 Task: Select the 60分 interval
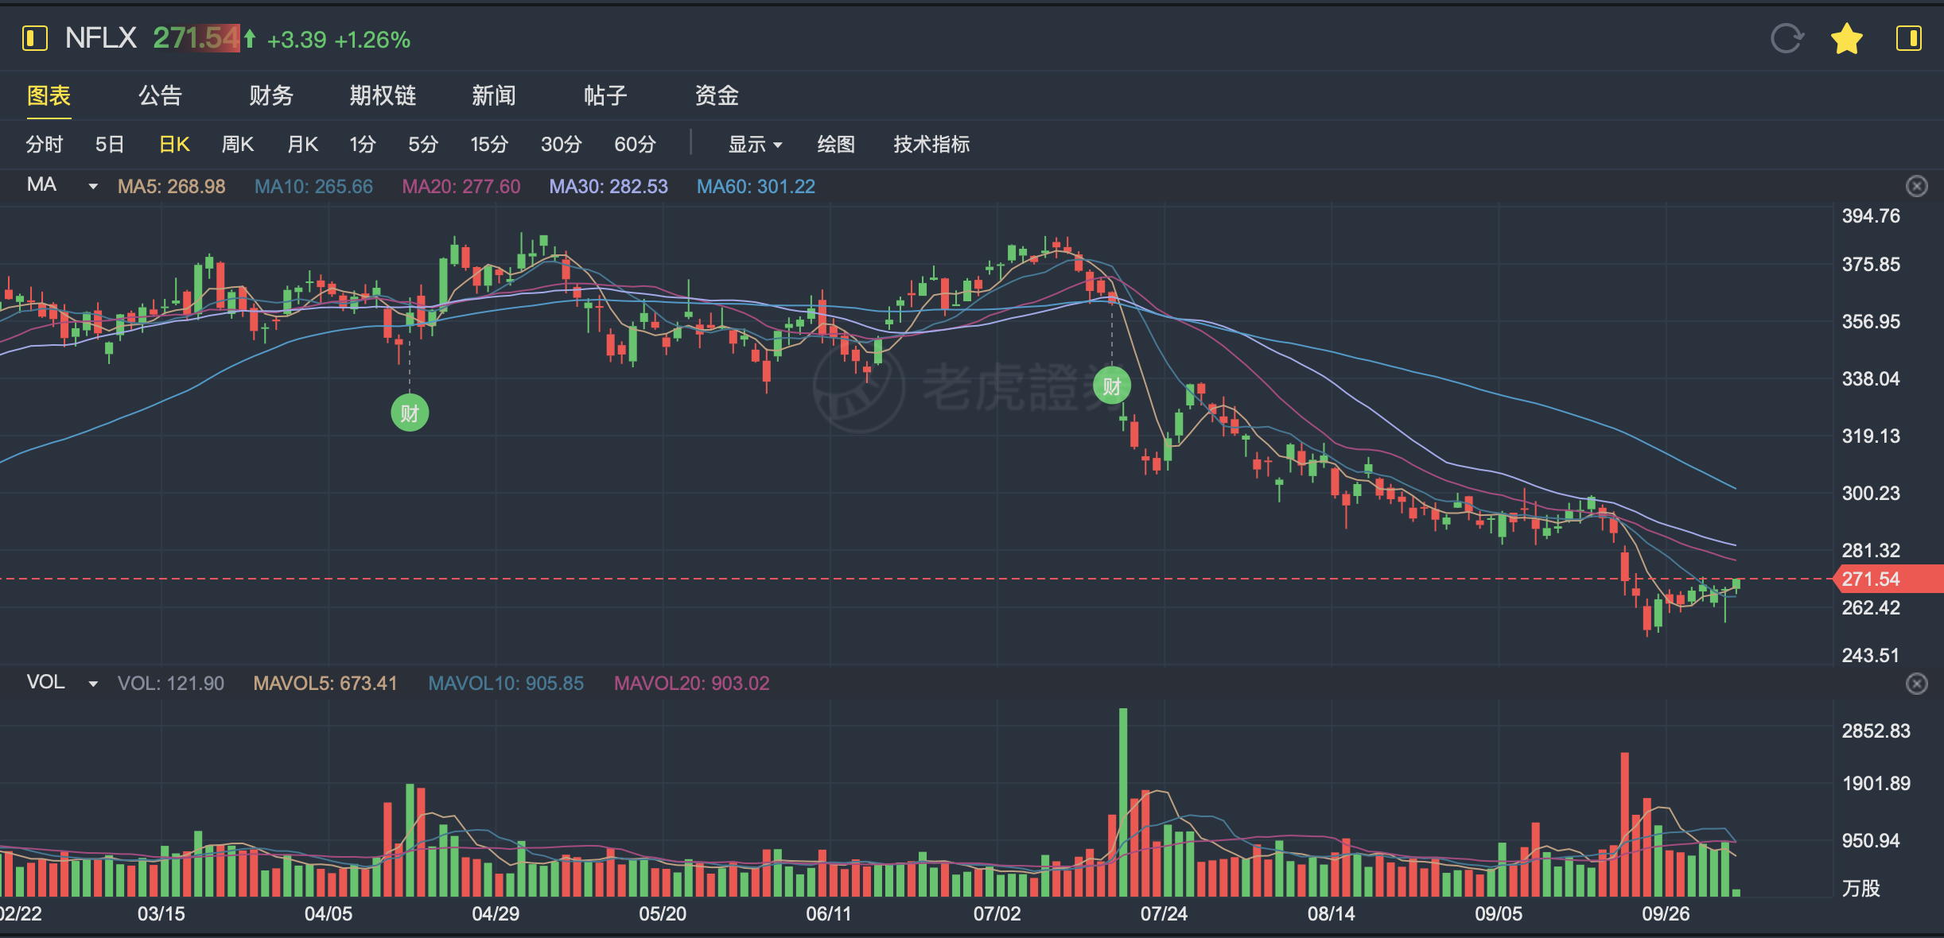pos(635,144)
